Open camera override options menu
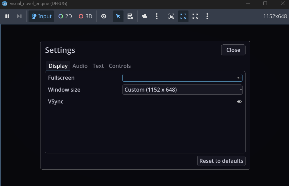This screenshot has height=186, width=289. point(157,16)
